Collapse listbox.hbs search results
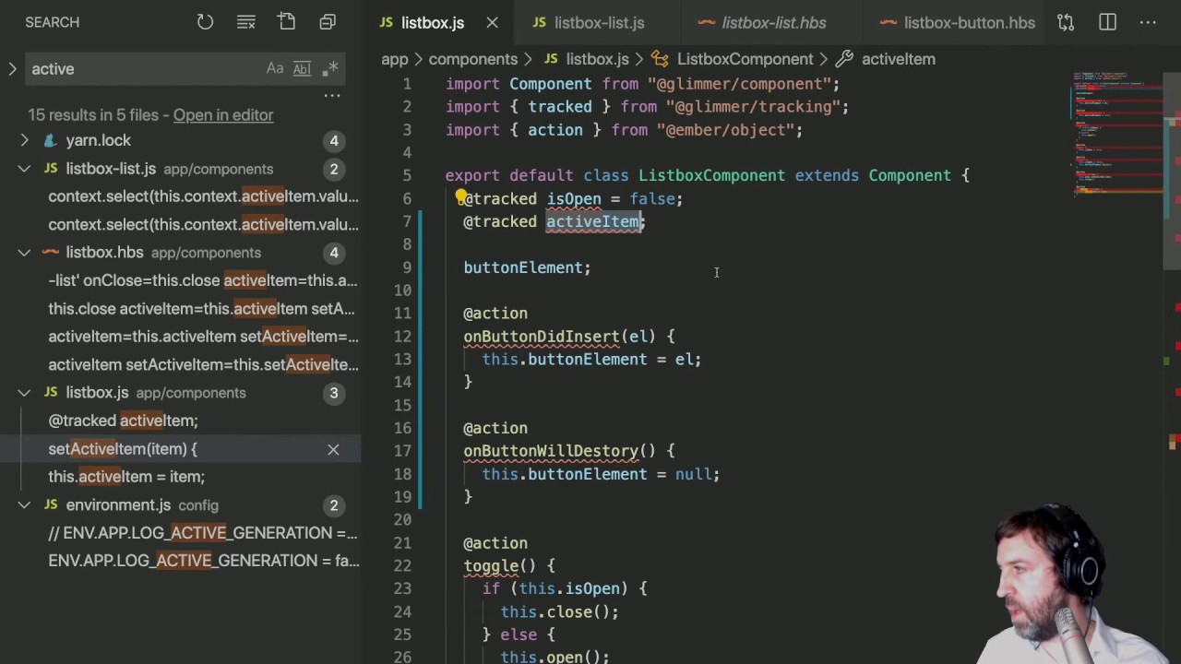The width and height of the screenshot is (1181, 664). pos(24,253)
